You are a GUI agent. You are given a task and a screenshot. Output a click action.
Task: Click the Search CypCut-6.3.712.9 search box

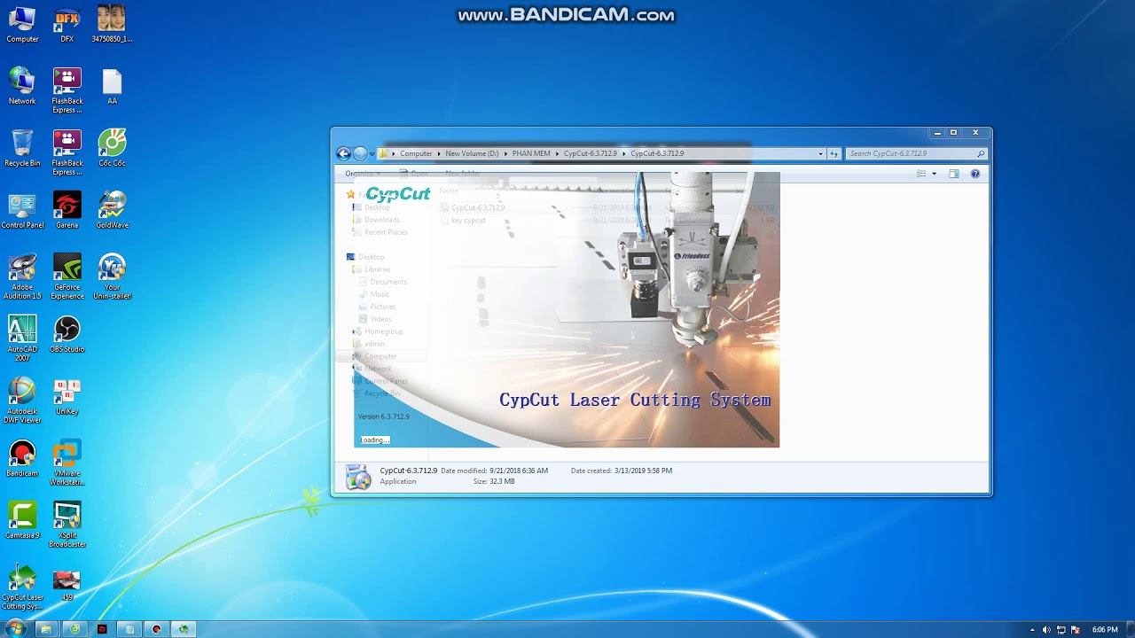(x=910, y=153)
